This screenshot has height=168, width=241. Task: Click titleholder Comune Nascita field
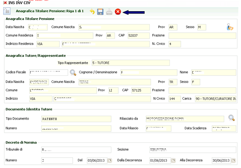pyautogui.click(x=114, y=27)
